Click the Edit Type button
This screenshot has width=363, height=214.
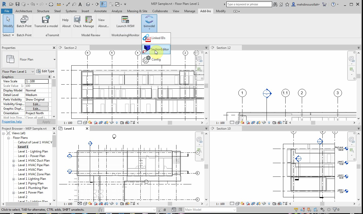tap(45, 71)
